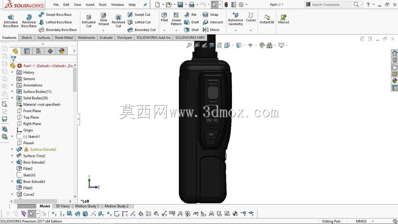The image size is (398, 224).
Task: Switch to the Evaluate tab
Action: pos(106,38)
